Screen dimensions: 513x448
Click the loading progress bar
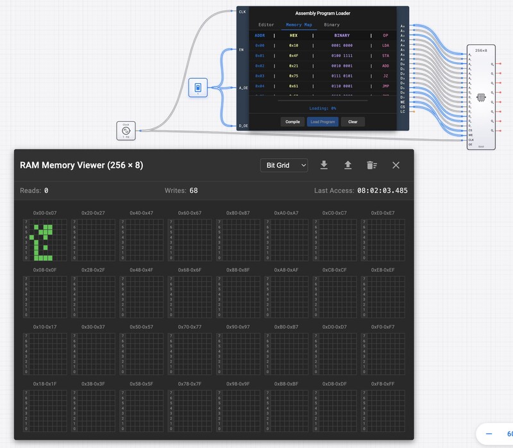point(323,100)
